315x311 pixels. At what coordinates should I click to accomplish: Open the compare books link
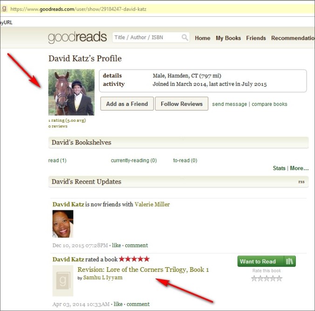[x=269, y=104]
